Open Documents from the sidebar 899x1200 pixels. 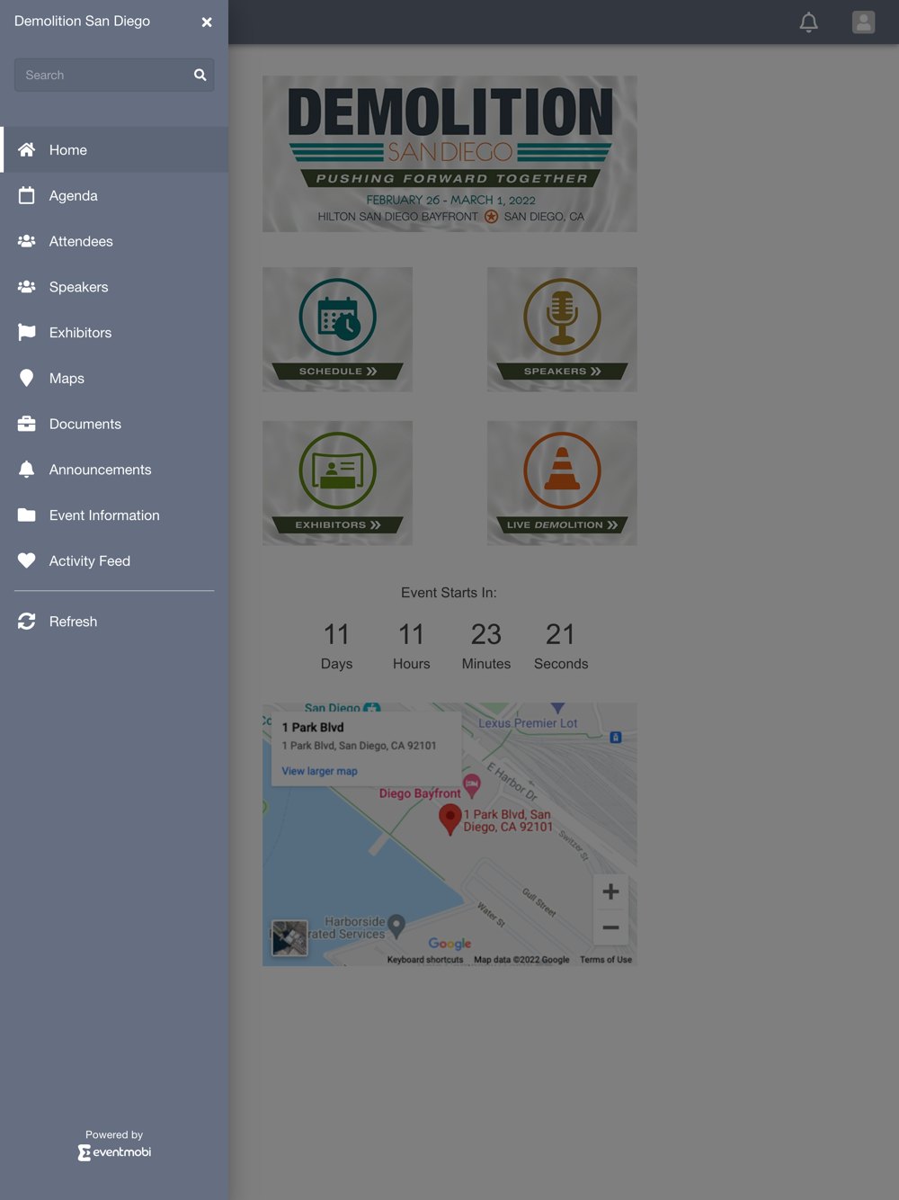coord(114,424)
